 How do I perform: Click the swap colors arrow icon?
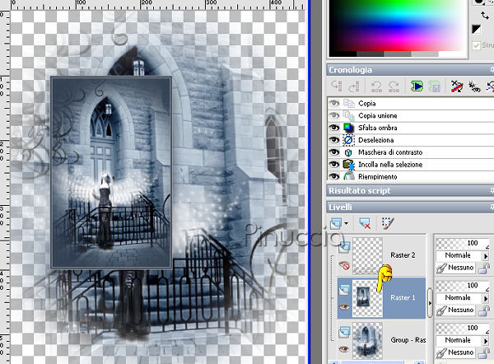(x=485, y=15)
